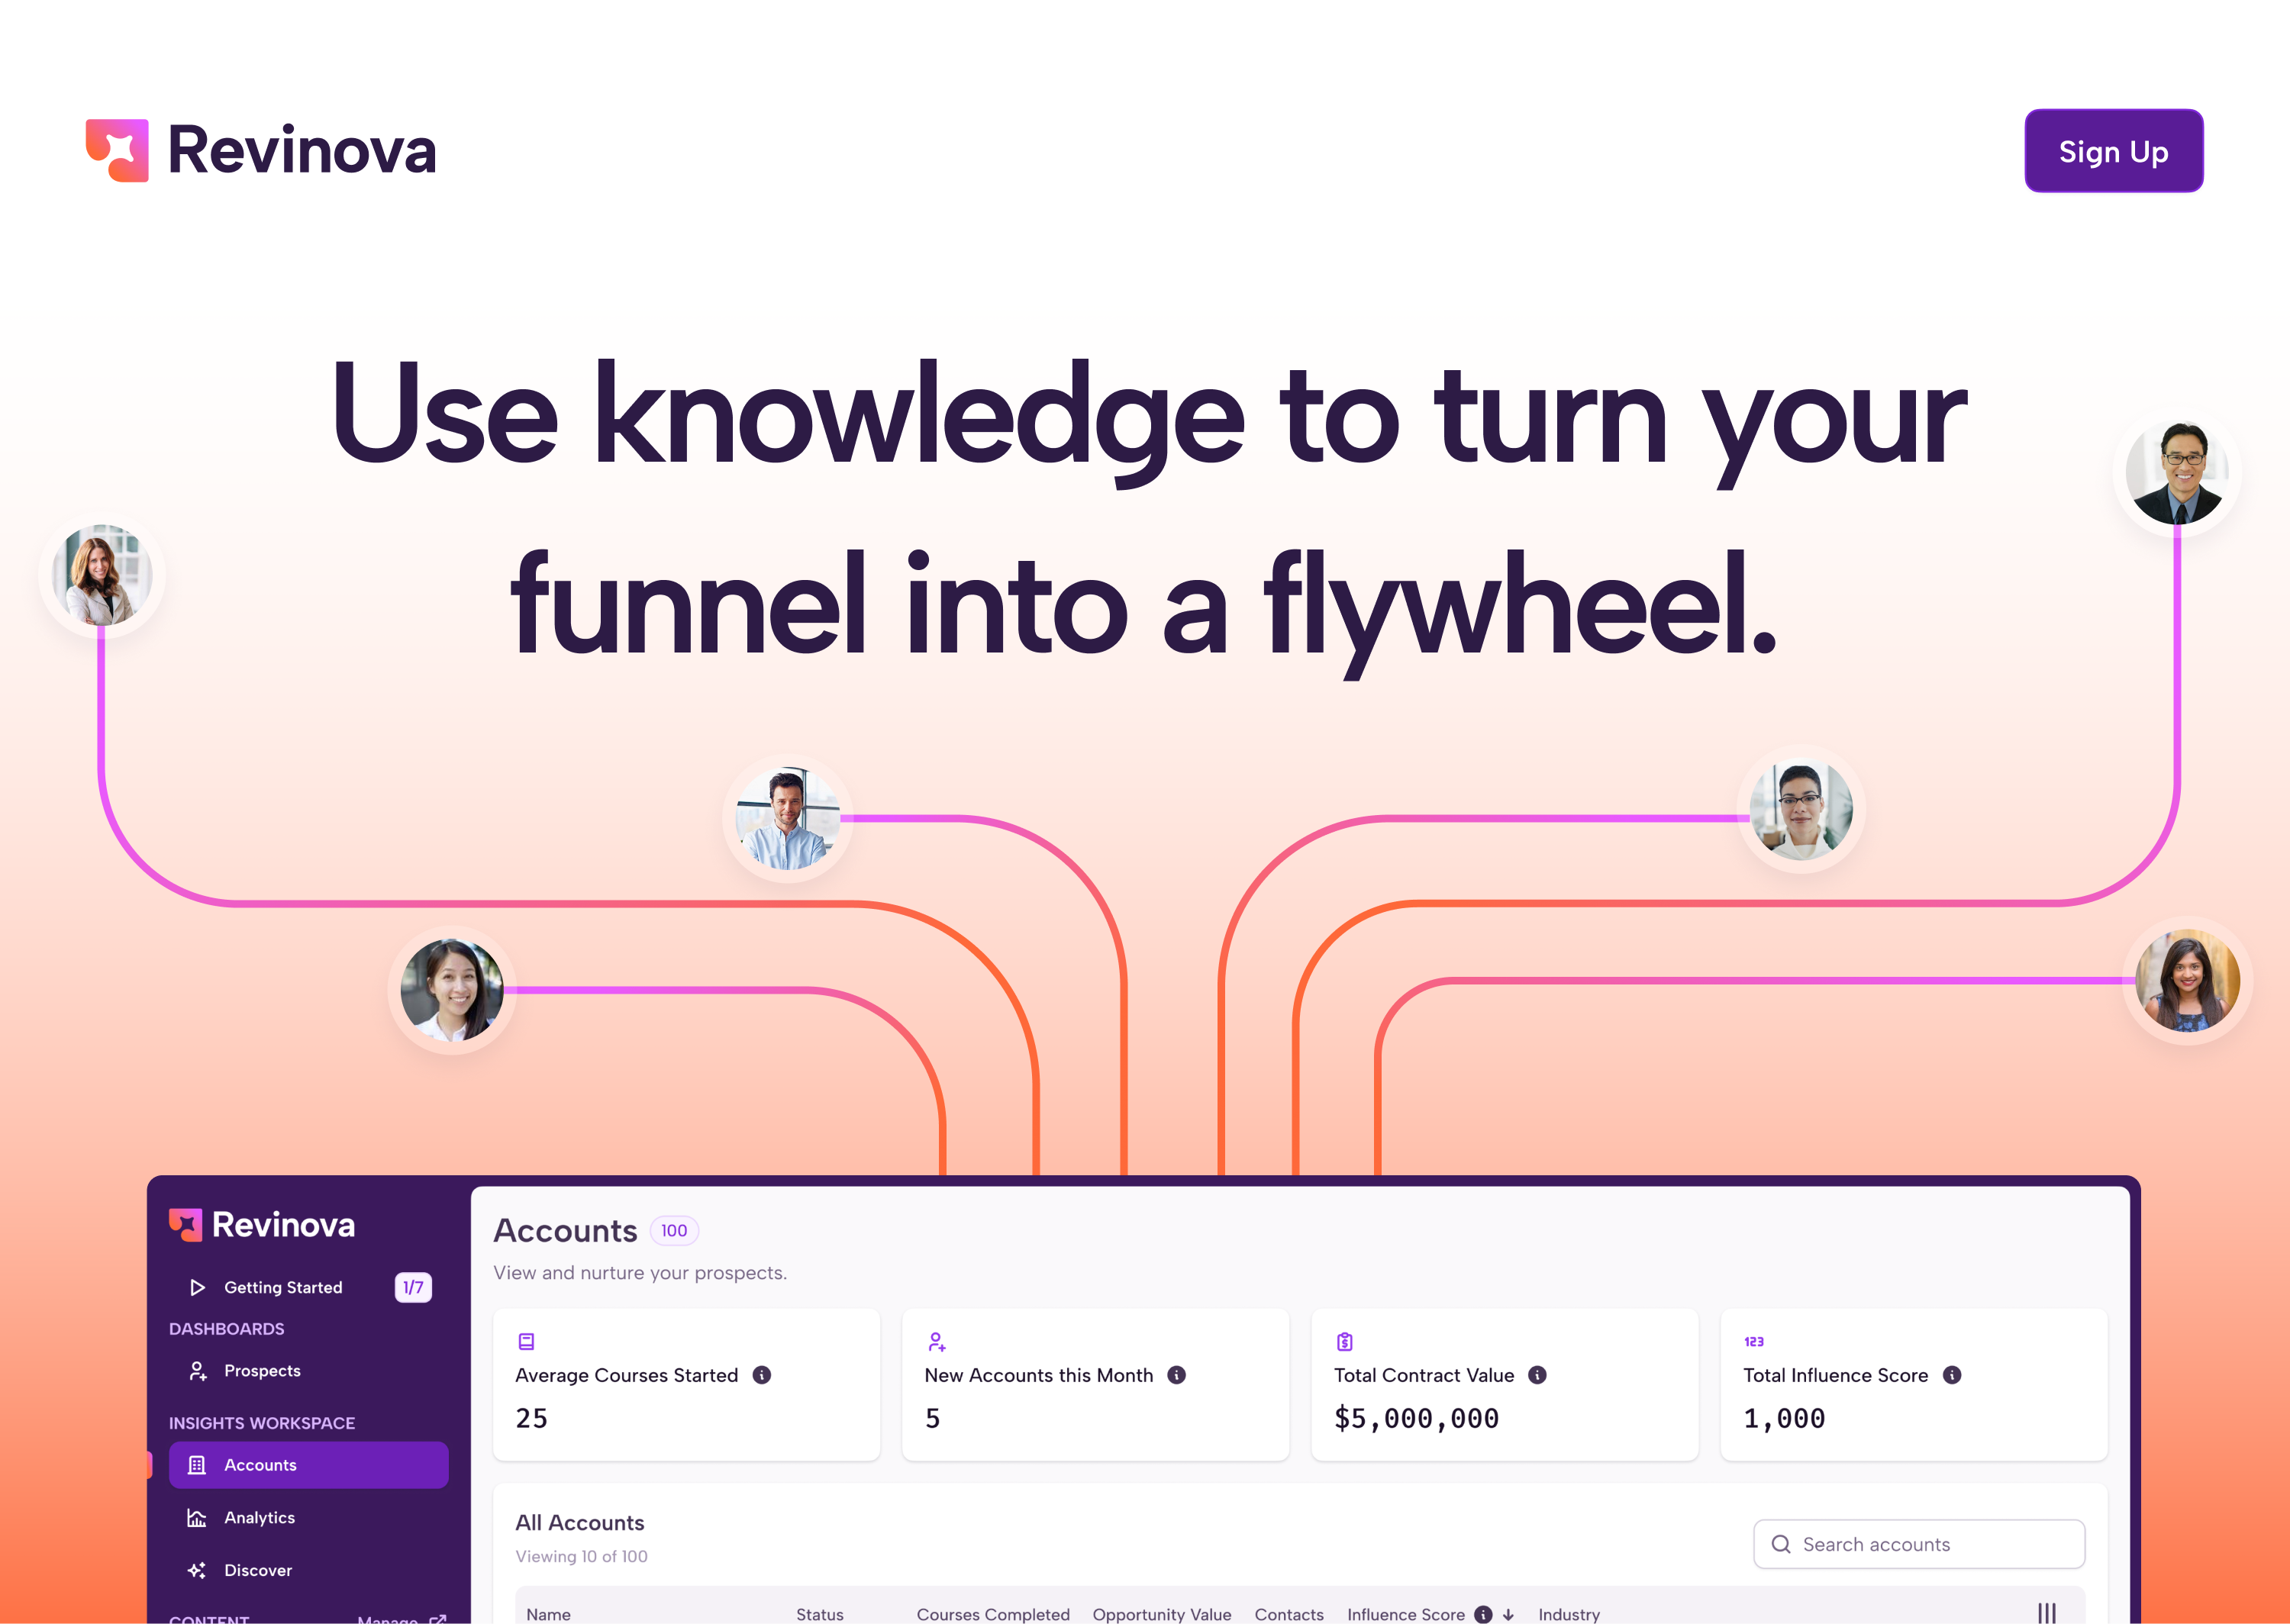Click the "Accounts" page heading
The height and width of the screenshot is (1624, 2290).
565,1230
